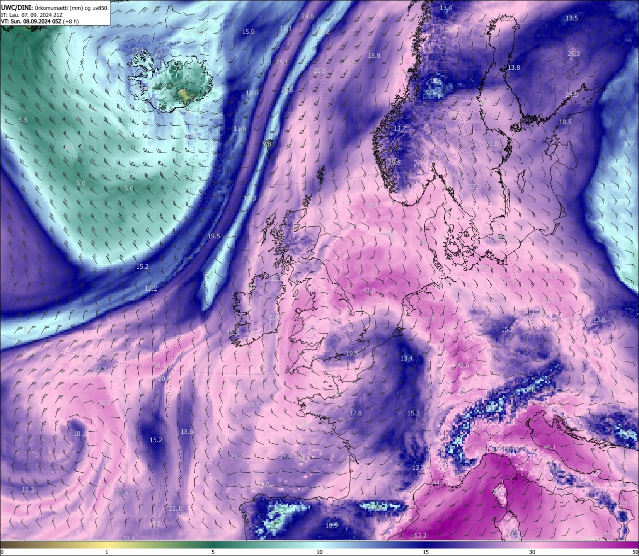Click the 21.9 value label

286,457
